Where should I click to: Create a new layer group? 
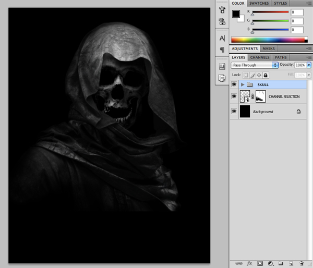(280, 264)
